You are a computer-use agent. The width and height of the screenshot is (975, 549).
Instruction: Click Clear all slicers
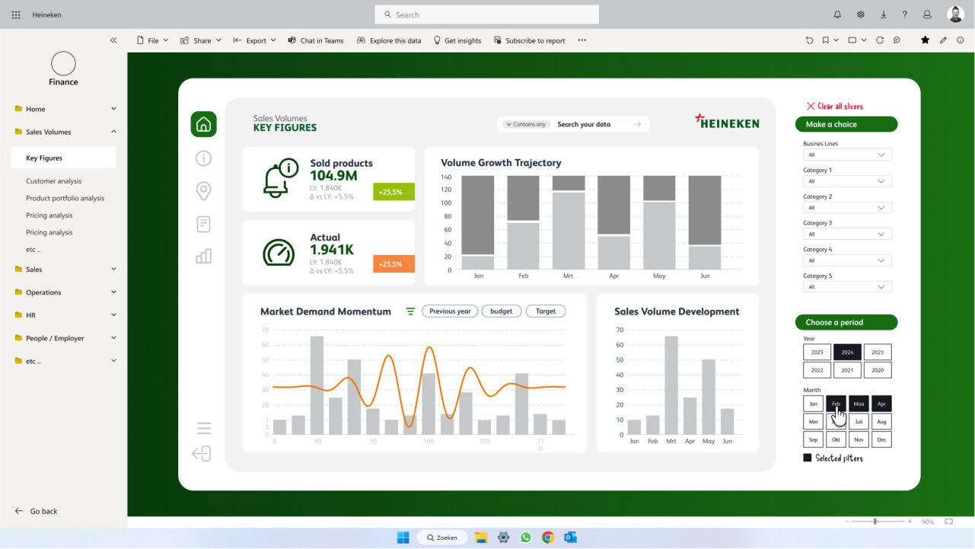[x=834, y=107]
